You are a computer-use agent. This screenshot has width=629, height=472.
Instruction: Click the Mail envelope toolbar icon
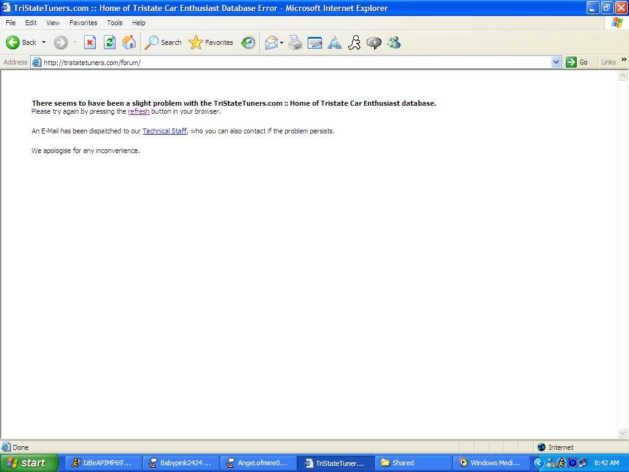click(272, 42)
